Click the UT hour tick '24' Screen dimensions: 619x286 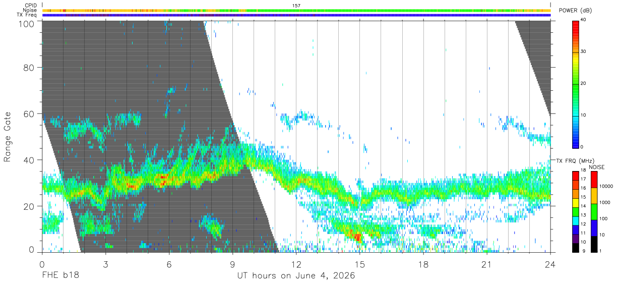[x=550, y=264]
